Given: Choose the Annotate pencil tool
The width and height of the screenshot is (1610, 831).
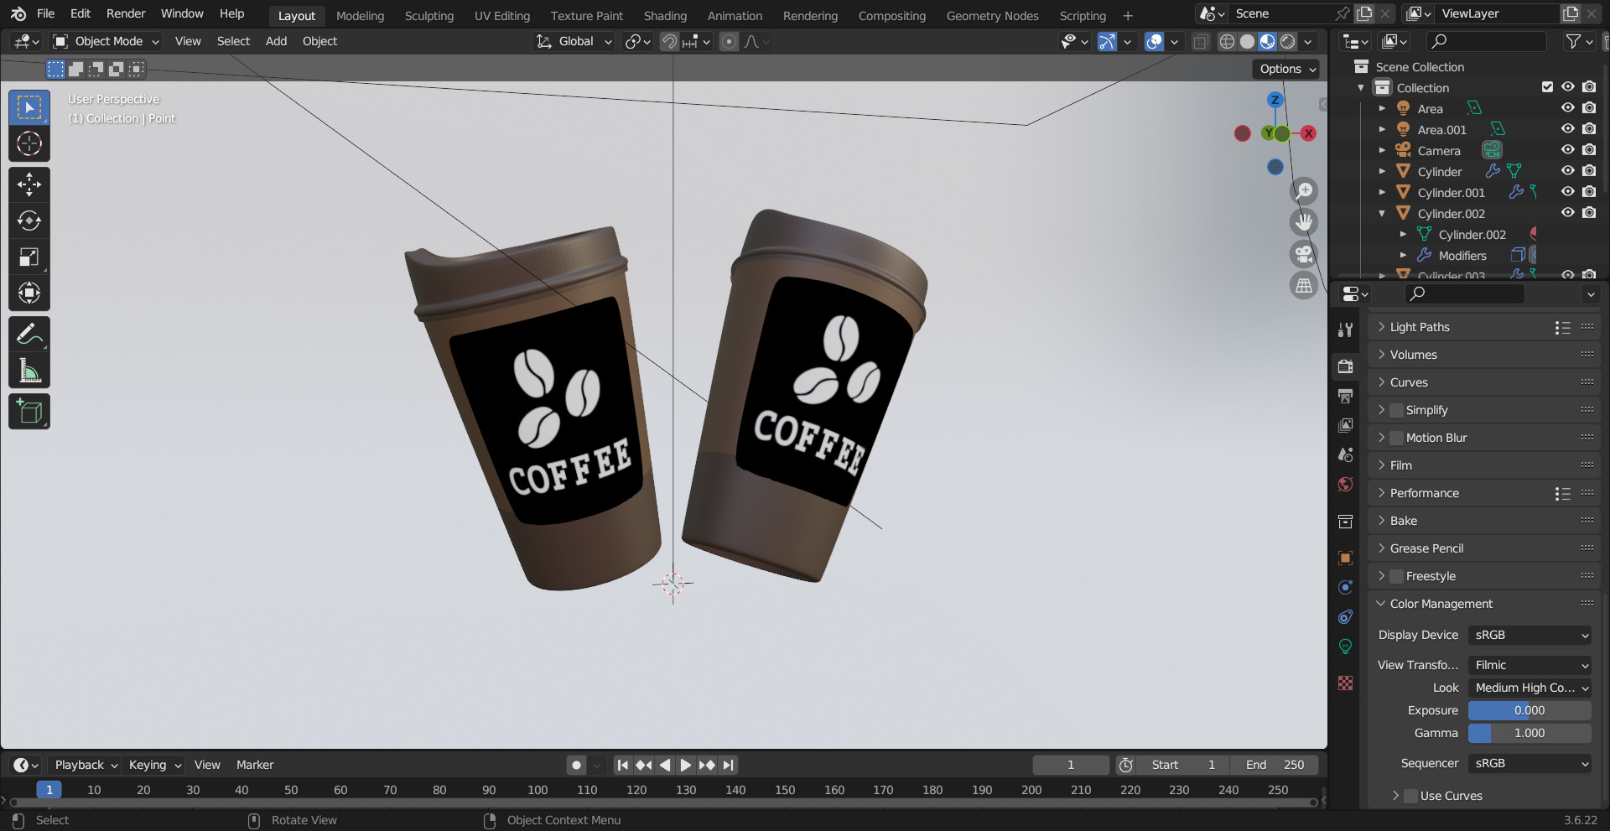Looking at the screenshot, I should [x=29, y=335].
